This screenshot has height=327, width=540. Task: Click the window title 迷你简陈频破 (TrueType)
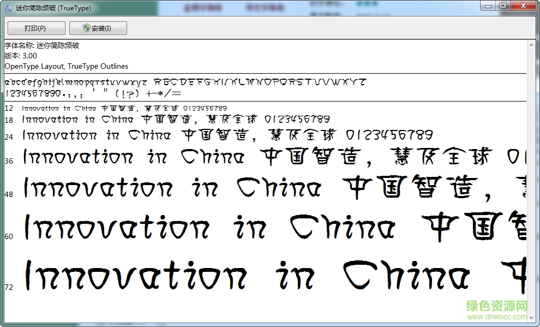click(x=53, y=8)
